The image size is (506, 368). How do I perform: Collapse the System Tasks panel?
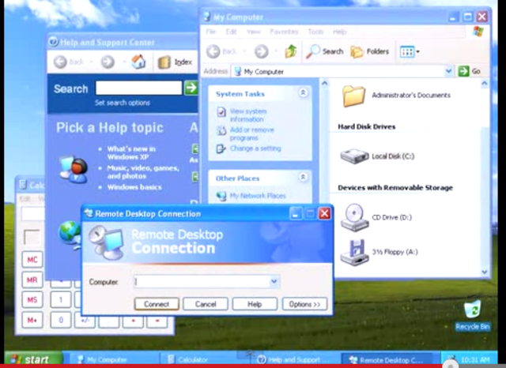(303, 93)
